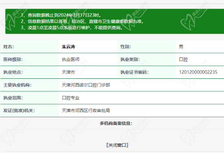
Task: Click notice line about 凌晨1点至凌晨5点 maintenance
Action: (x=72, y=28)
